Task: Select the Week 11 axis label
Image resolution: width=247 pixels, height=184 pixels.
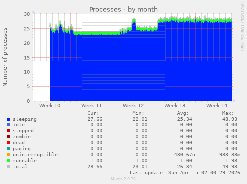Action: 91,106
